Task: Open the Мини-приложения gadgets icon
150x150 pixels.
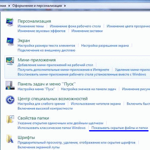Action: tap(10, 61)
